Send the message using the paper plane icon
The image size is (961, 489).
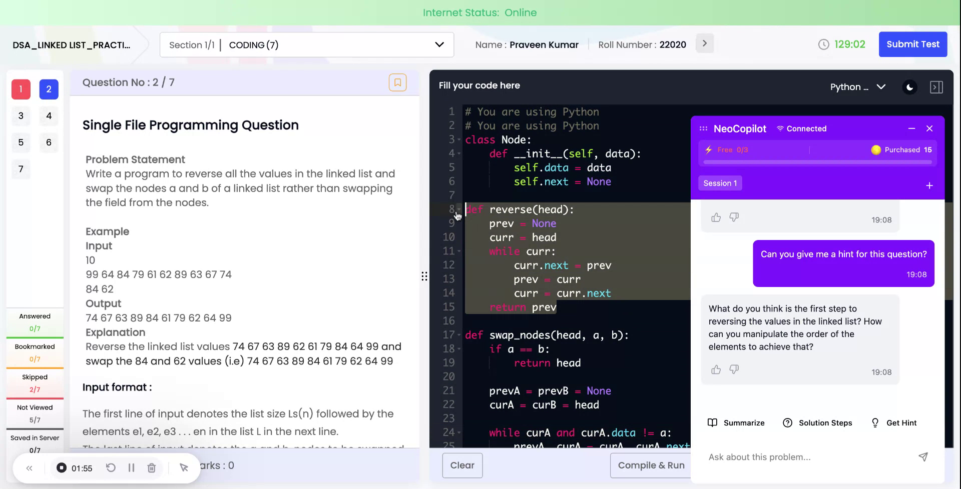coord(923,456)
